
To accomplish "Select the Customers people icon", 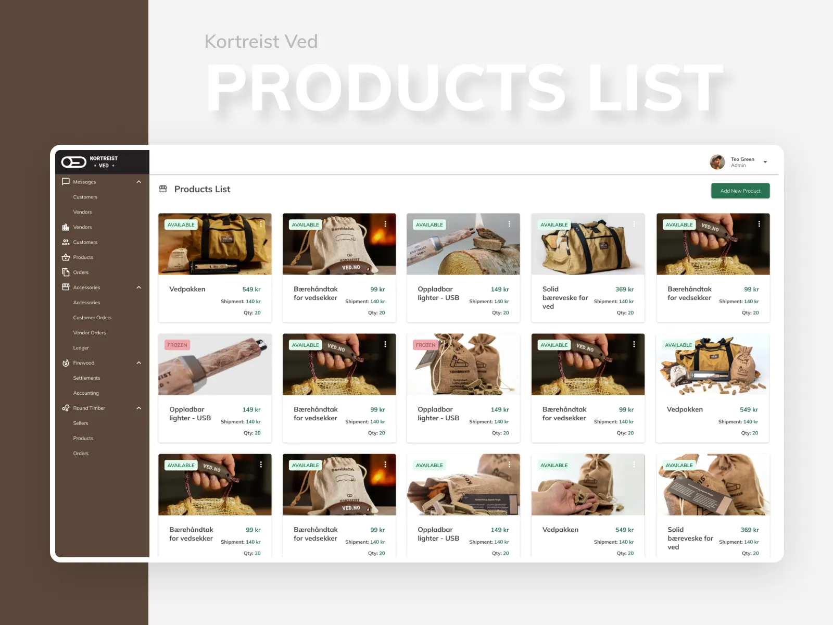I will coord(66,242).
